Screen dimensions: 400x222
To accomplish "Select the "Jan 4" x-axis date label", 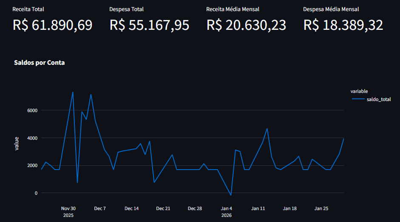I will [x=227, y=209].
